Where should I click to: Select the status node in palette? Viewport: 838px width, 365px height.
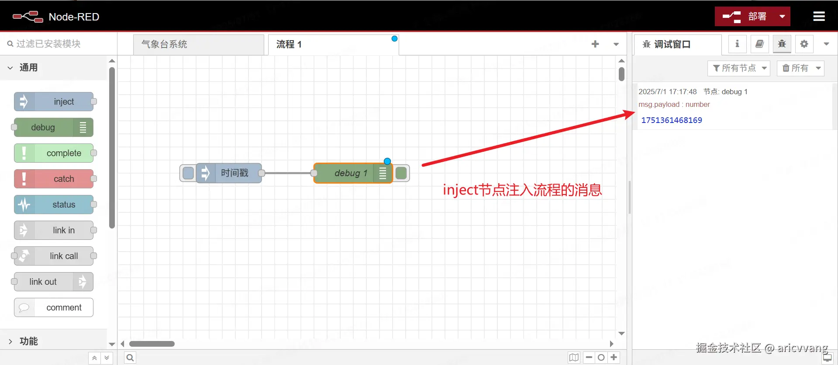[54, 205]
